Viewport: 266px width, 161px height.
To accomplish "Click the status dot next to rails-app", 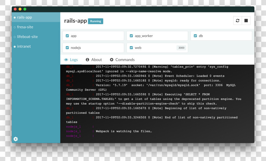I will point(15,17).
